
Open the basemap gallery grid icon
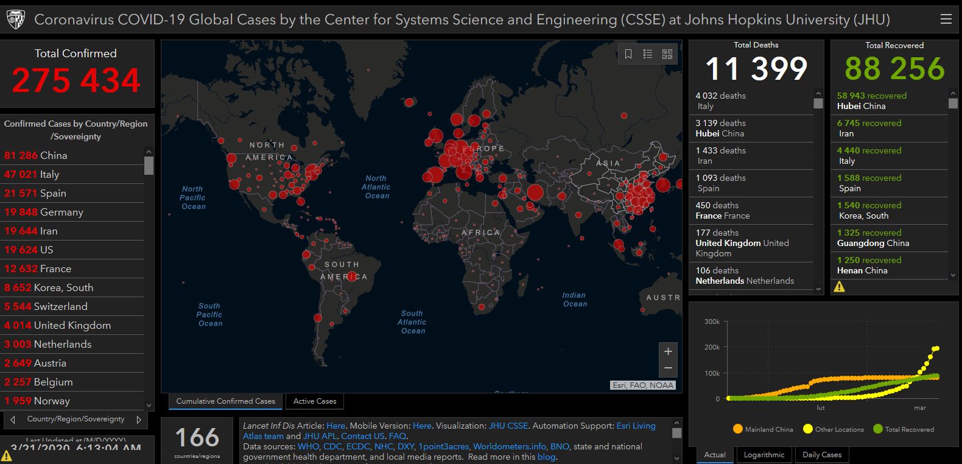coord(667,54)
